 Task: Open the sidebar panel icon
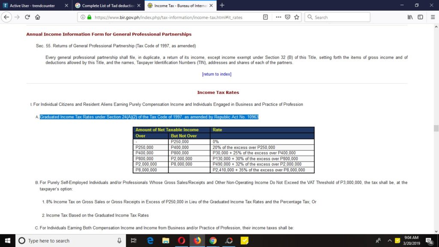[x=421, y=17]
